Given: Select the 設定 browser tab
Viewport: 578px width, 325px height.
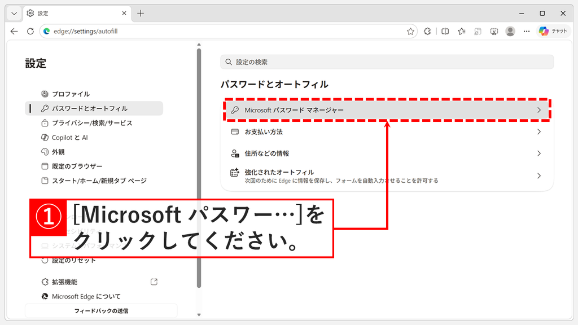Looking at the screenshot, I should [77, 14].
